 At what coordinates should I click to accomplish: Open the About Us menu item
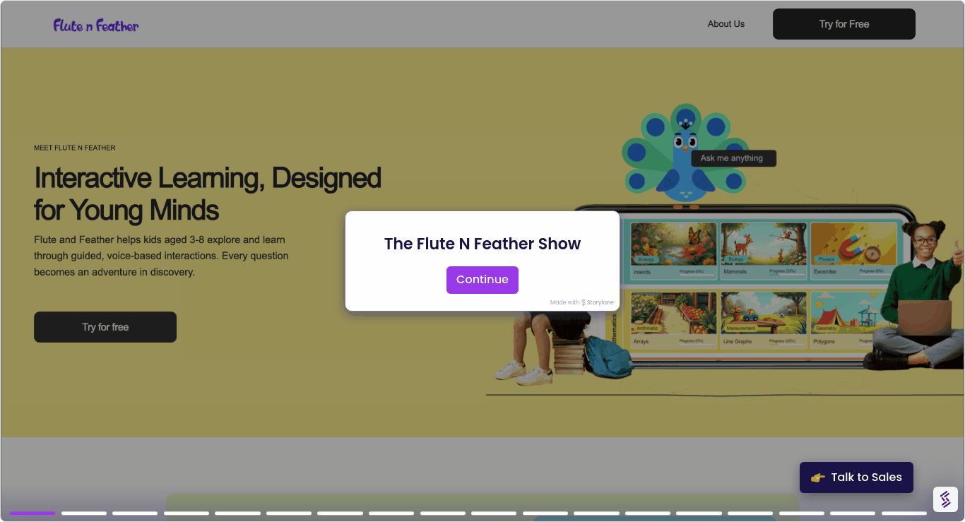726,23
